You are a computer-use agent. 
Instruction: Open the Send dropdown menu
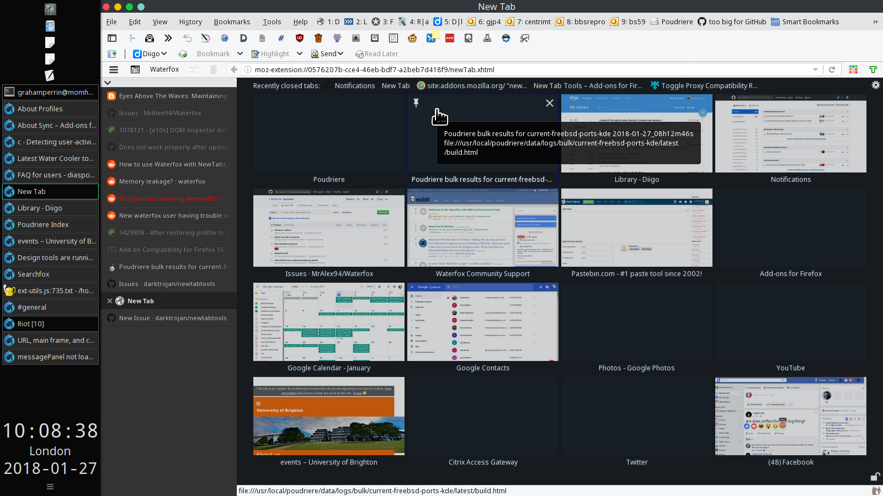point(342,53)
